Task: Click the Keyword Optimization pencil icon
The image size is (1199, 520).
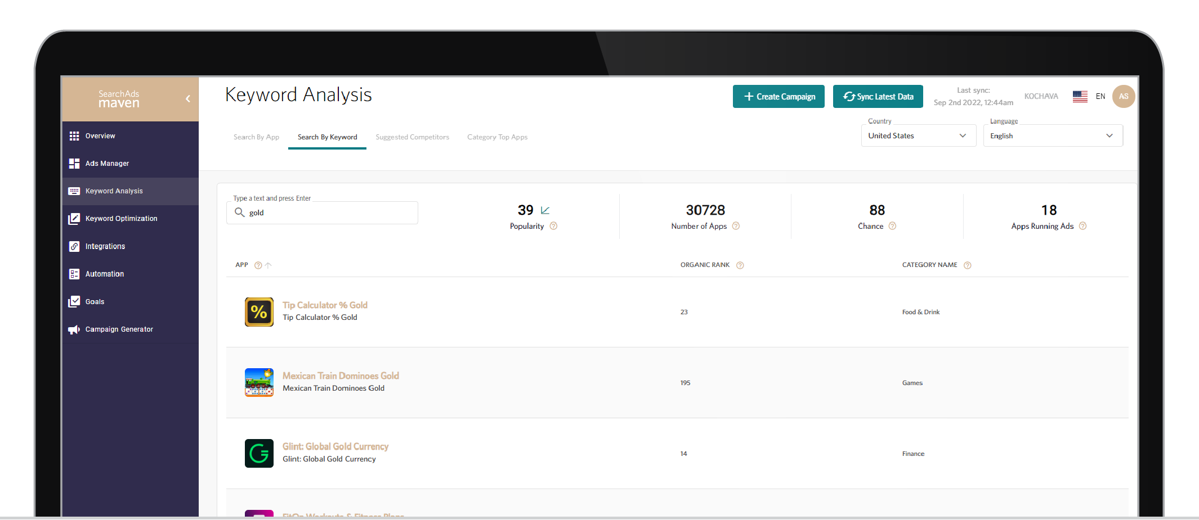Action: 74,219
